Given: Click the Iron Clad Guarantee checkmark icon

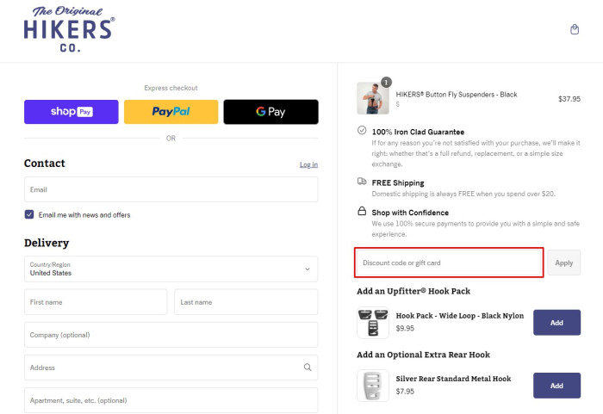Looking at the screenshot, I should 362,130.
